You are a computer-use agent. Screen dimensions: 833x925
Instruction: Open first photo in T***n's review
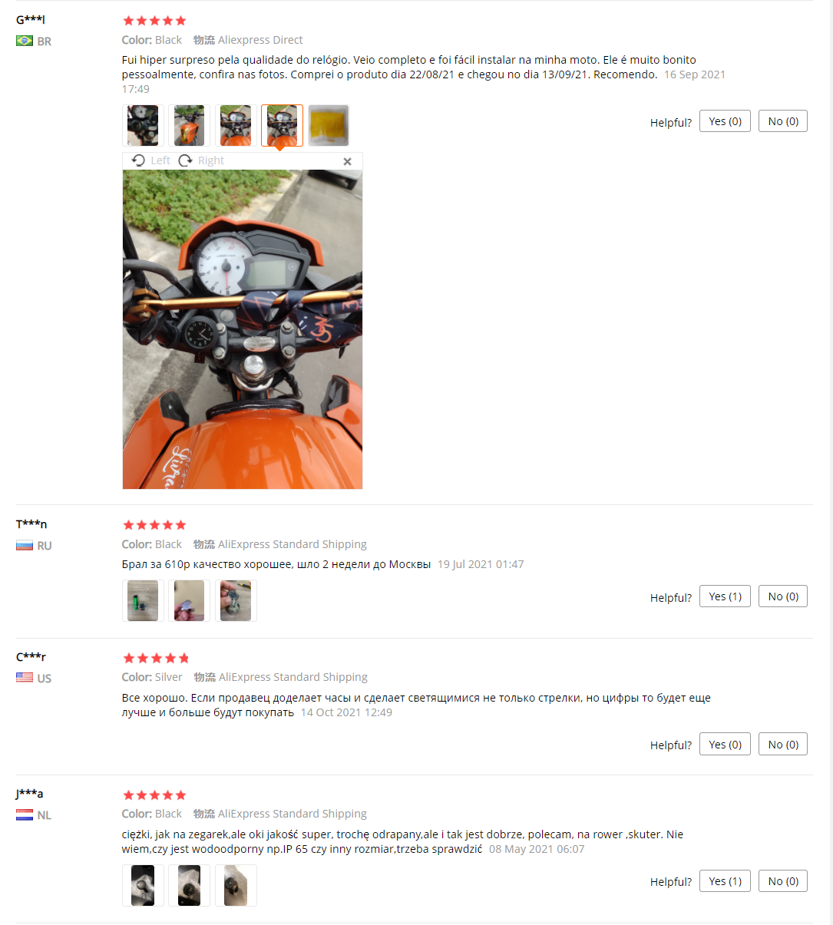[143, 600]
